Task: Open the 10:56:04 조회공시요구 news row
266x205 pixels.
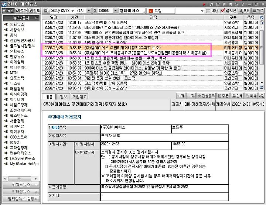Action: click(150, 53)
